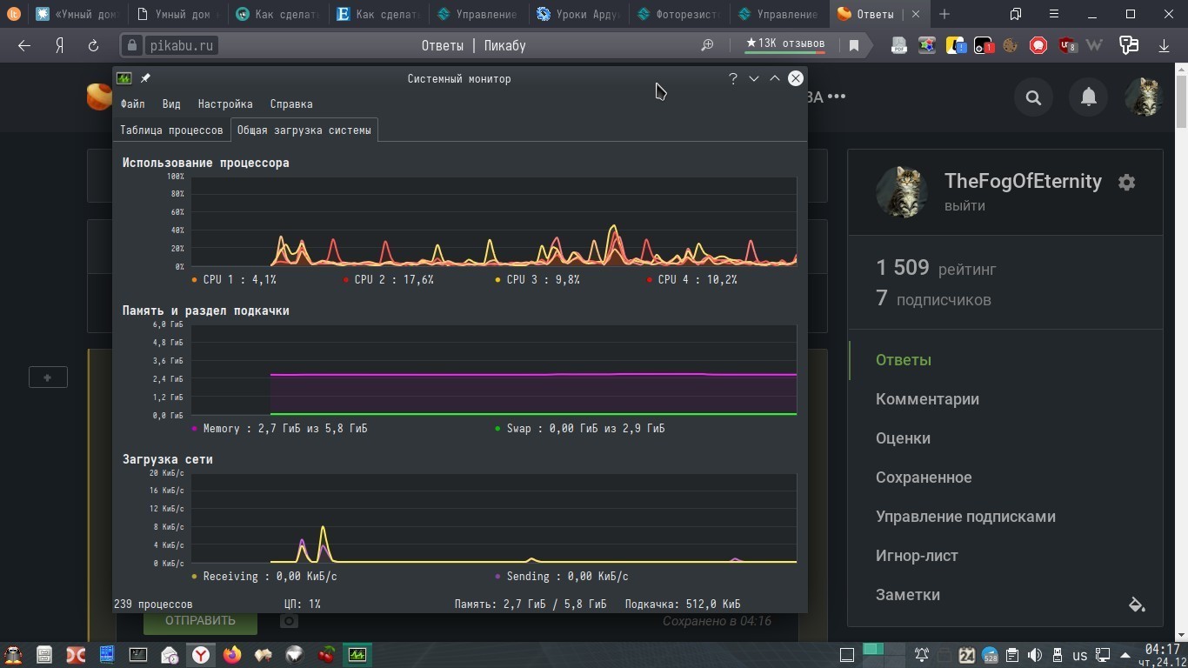Expand hidden system tray icons arrow

(x=1127, y=656)
